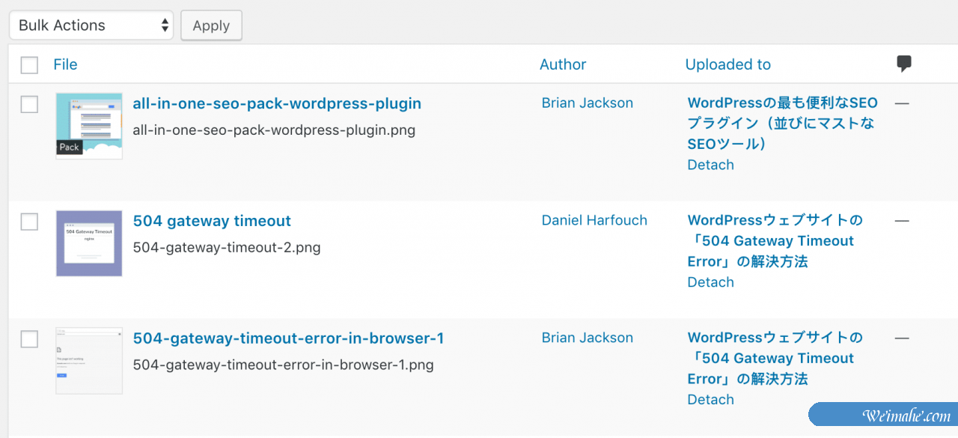Detach the all-in-one-seo-pack image from its post
The image size is (958, 438).
click(710, 165)
